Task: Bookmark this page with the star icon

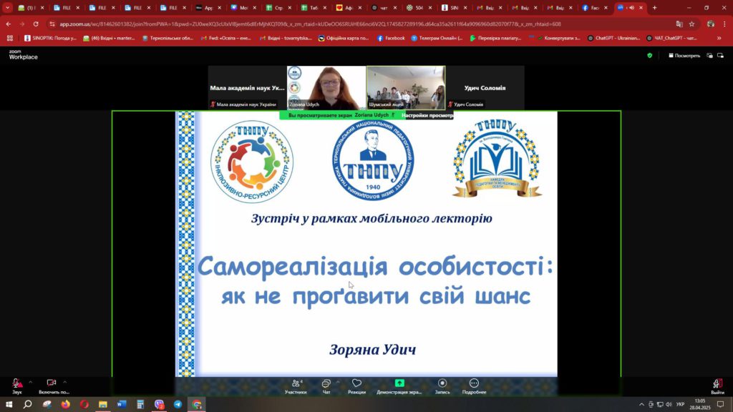Action: click(x=692, y=24)
